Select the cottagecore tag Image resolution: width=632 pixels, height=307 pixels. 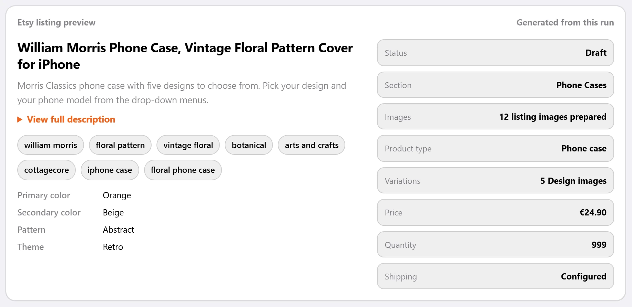click(47, 170)
